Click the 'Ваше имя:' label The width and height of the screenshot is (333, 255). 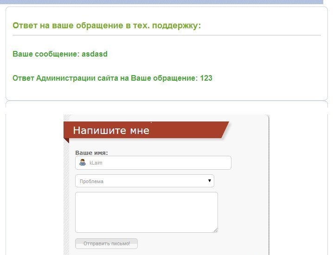tap(91, 153)
